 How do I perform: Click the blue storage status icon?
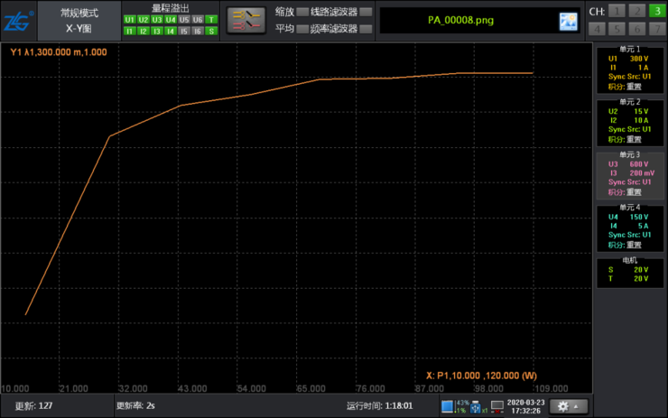[x=448, y=406]
